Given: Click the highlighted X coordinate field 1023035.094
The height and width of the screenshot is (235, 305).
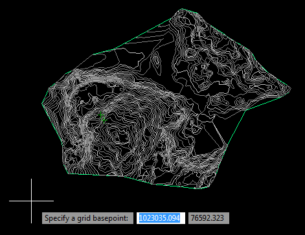Looking at the screenshot, I should coord(161,218).
